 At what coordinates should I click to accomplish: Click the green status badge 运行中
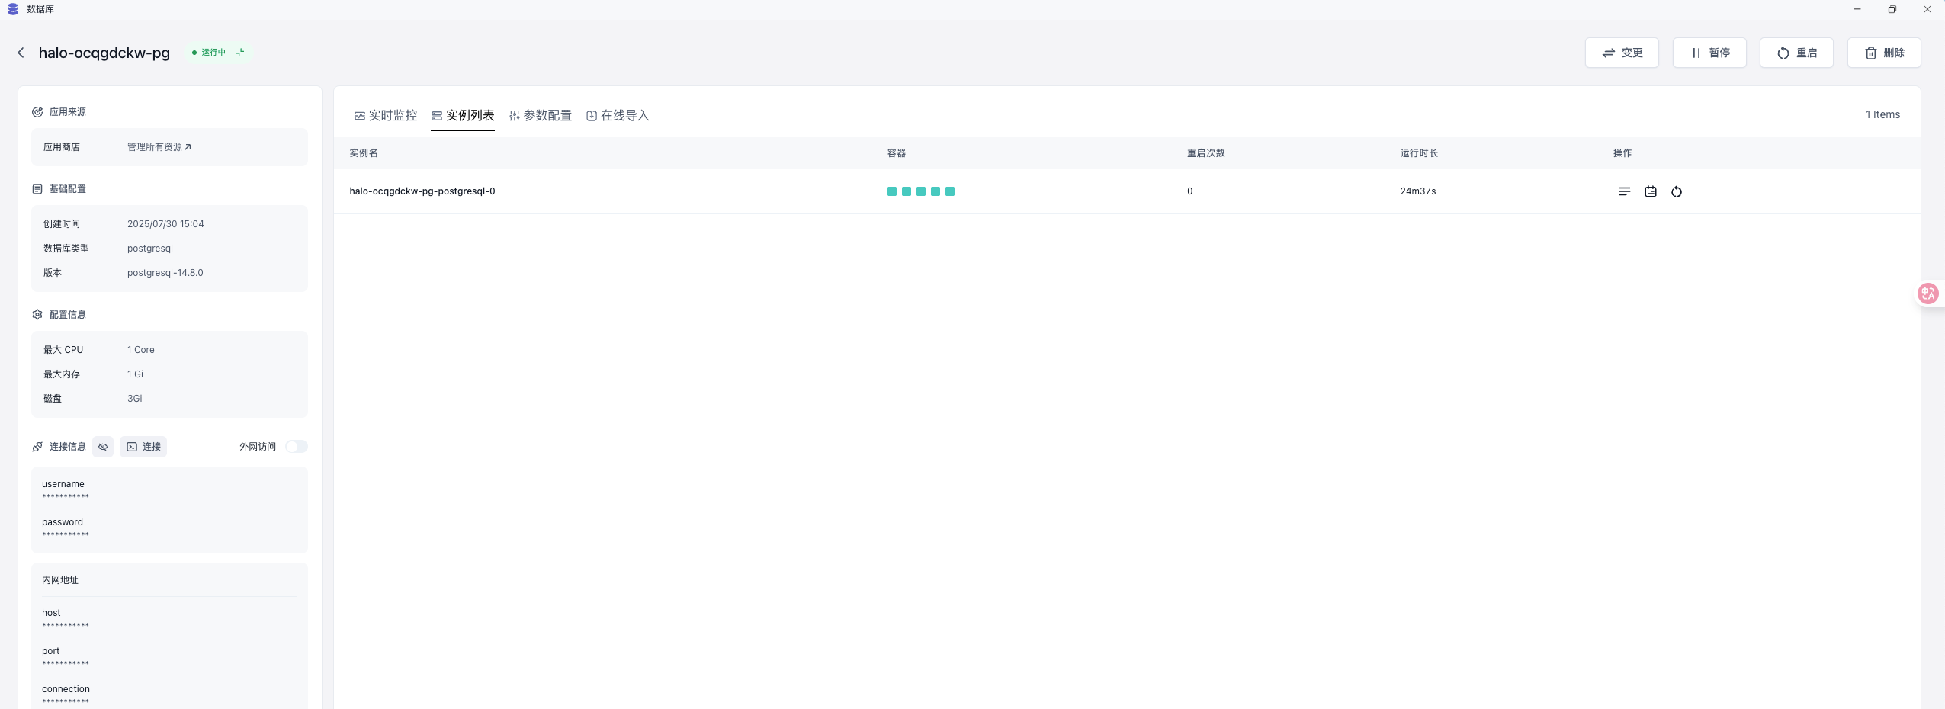[212, 52]
